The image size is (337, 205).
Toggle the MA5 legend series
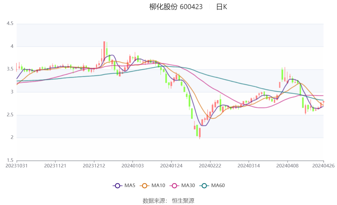coord(124,185)
